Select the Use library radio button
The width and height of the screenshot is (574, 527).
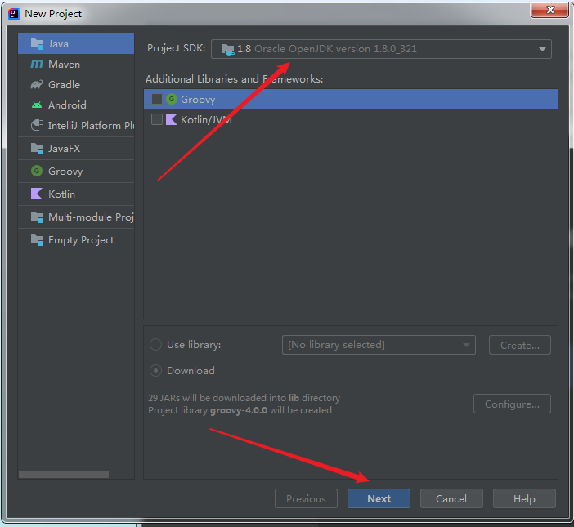point(155,345)
